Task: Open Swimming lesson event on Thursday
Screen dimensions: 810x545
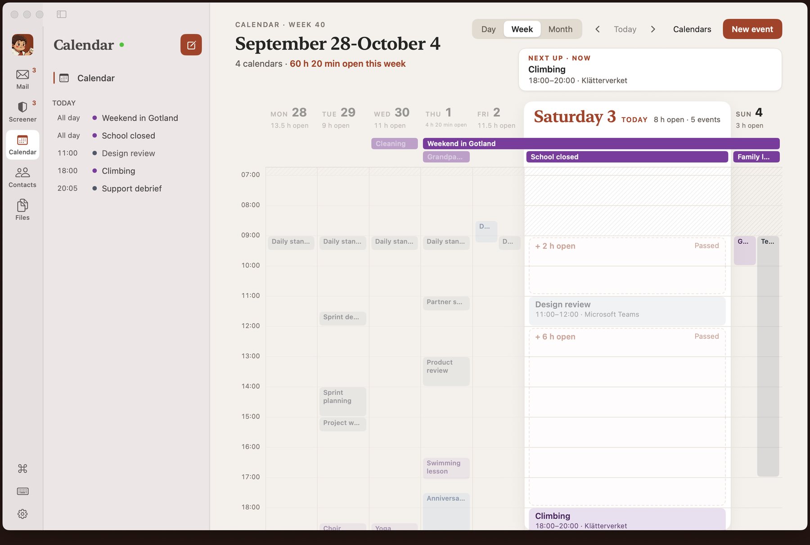Action: [x=446, y=468]
